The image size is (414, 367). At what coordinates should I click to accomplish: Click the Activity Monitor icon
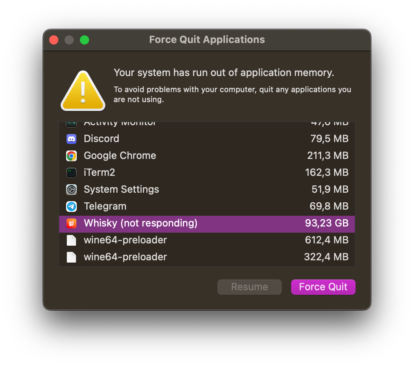coord(71,124)
